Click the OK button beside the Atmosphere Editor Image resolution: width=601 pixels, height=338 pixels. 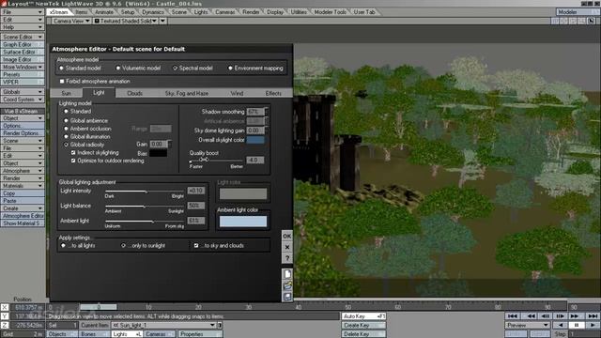pos(286,236)
